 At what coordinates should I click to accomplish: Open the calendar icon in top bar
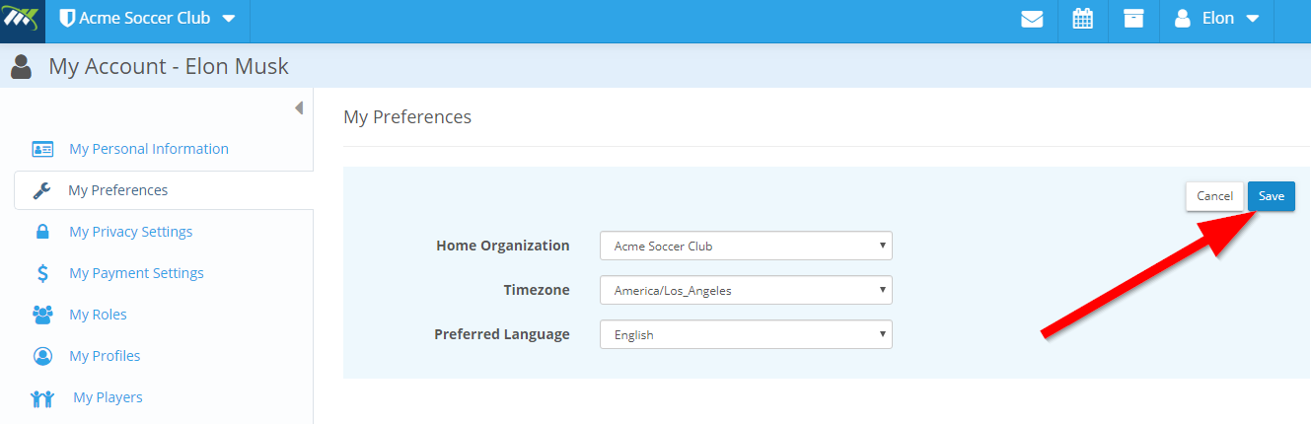click(1083, 19)
